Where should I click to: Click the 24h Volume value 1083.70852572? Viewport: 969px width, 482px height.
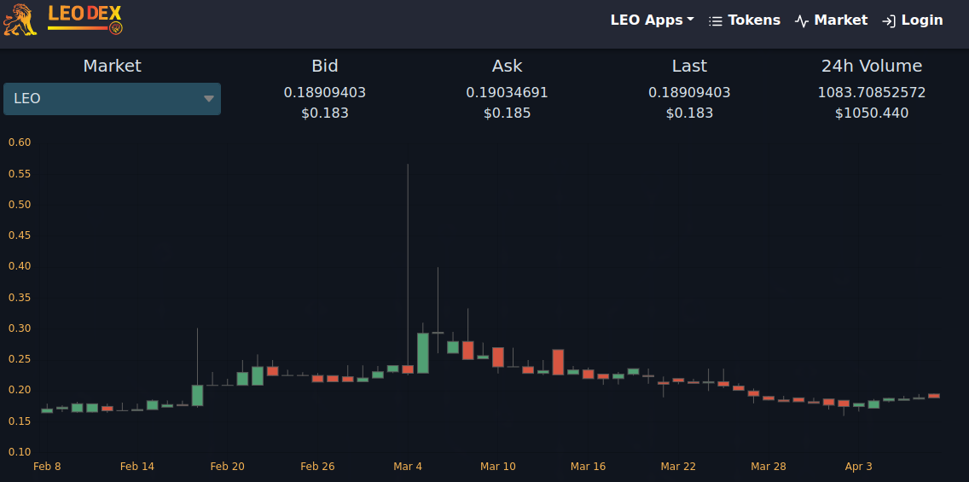click(872, 93)
